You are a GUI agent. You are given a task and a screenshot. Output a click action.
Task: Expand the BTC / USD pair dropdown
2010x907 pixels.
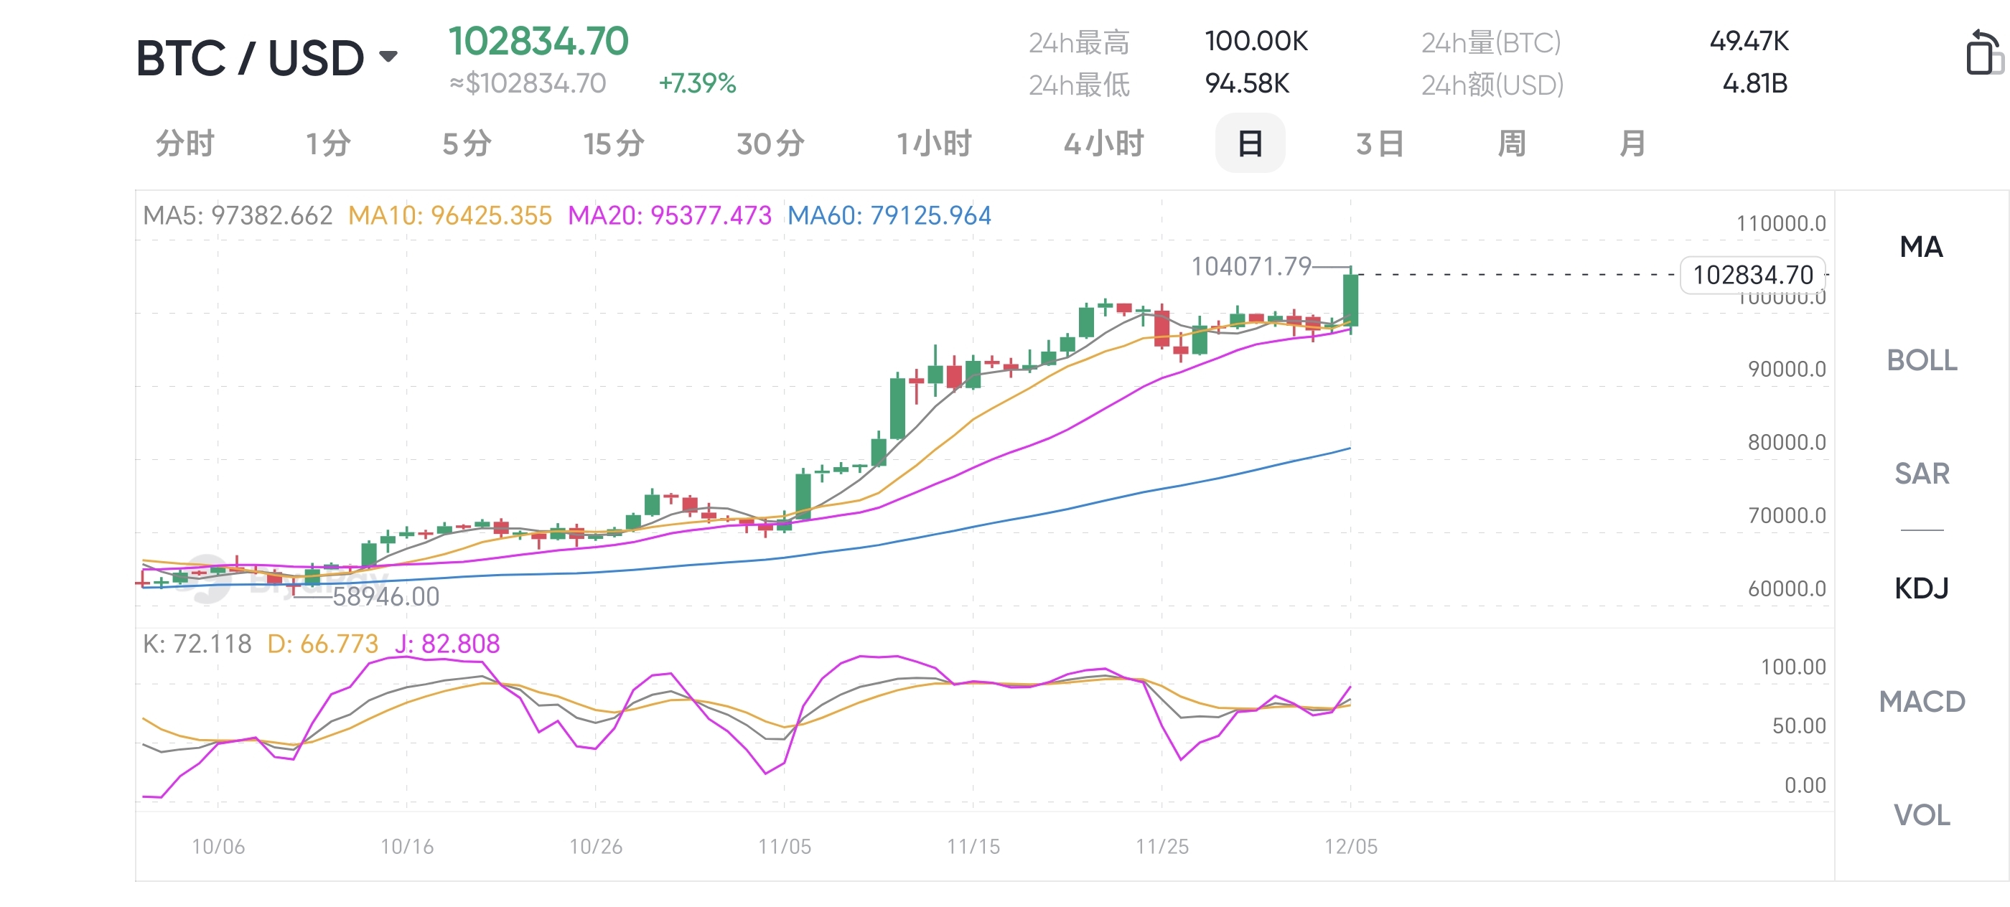tap(388, 56)
